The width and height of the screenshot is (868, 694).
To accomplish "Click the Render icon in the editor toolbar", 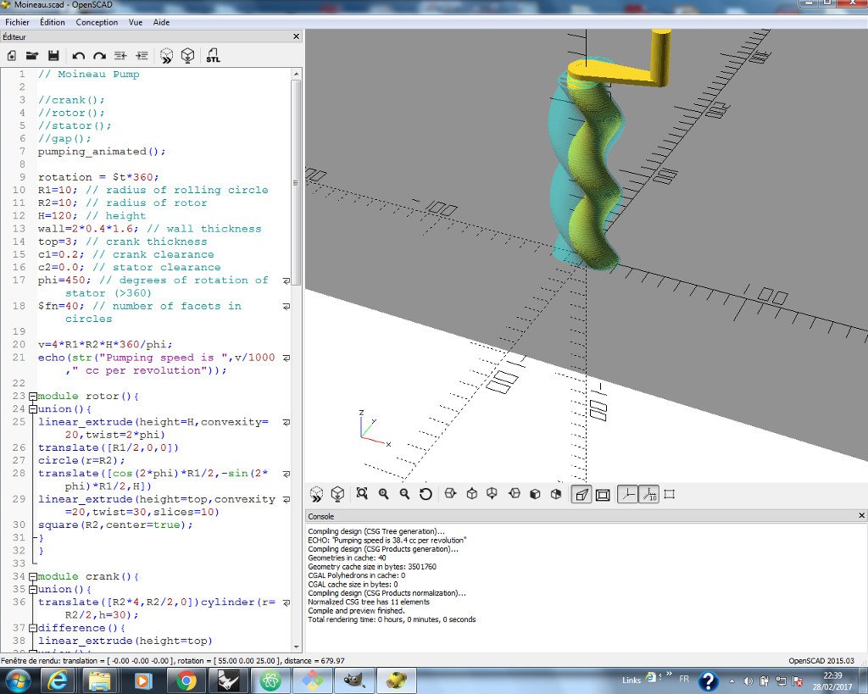I will [x=188, y=55].
